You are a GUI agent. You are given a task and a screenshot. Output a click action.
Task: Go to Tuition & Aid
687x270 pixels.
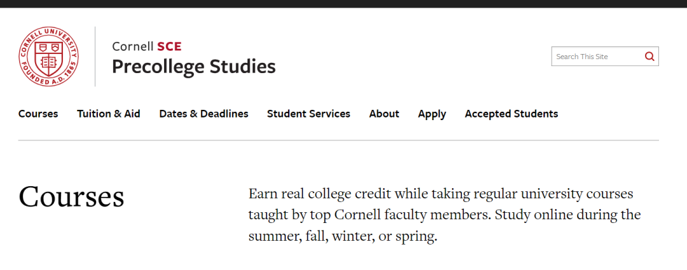coord(109,114)
